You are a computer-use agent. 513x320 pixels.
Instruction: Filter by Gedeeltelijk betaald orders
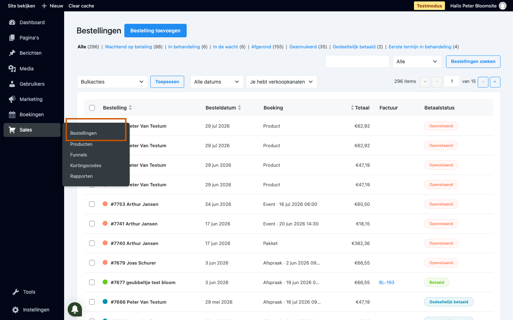354,47
